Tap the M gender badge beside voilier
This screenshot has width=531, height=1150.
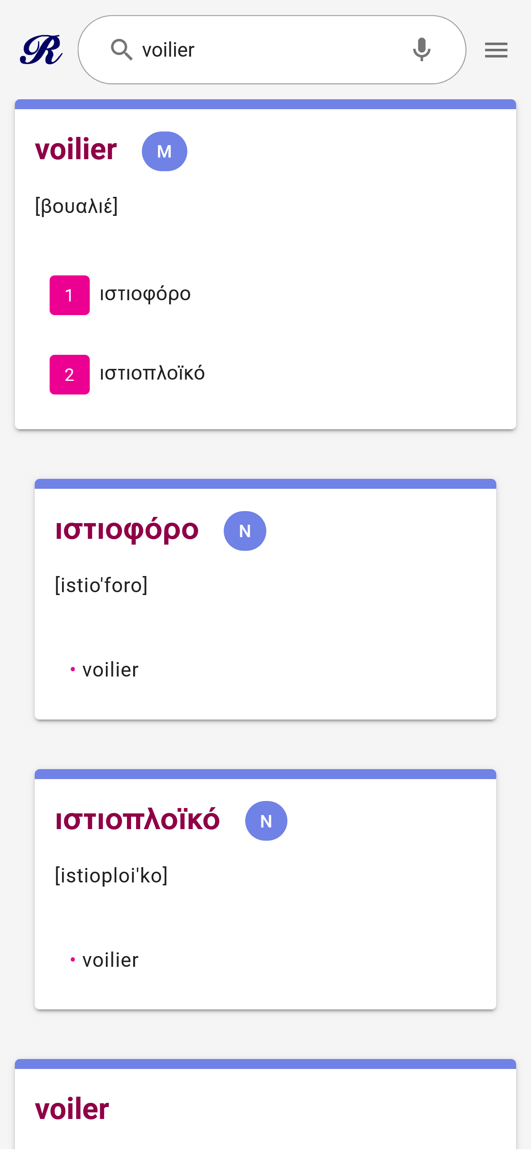164,151
